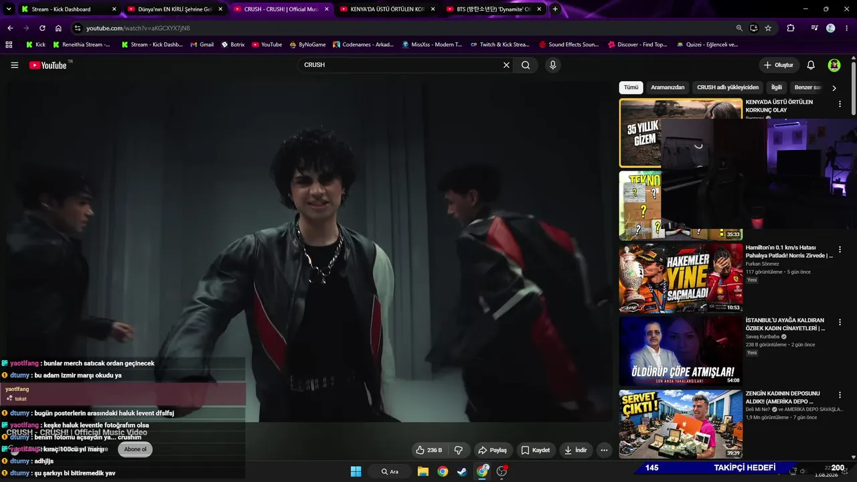Open YouTube notifications bell
The height and width of the screenshot is (482, 857).
811,65
